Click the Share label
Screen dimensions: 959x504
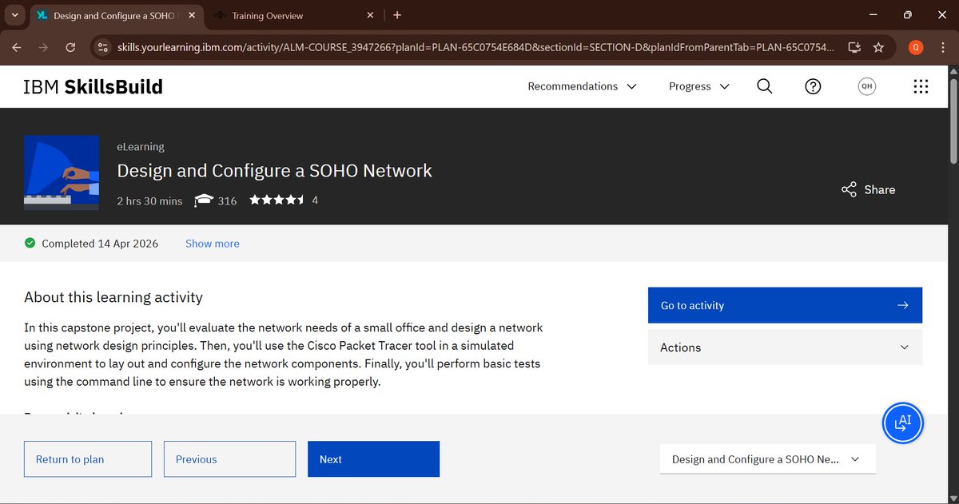pyautogui.click(x=879, y=189)
